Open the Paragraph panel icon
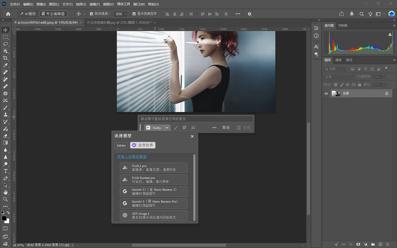The width and height of the screenshot is (397, 248). tap(316, 54)
